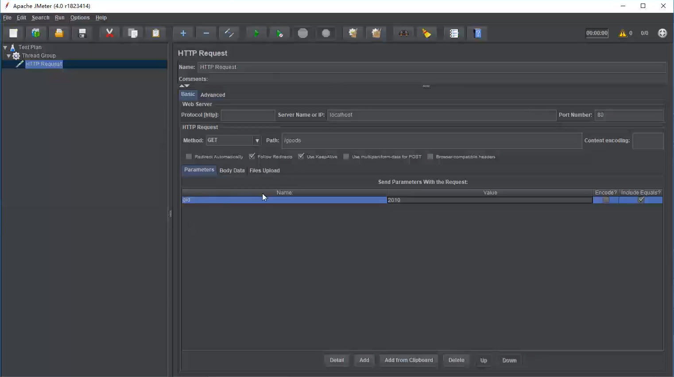Click the comments panel collapse arrows
The height and width of the screenshot is (377, 674).
click(185, 86)
